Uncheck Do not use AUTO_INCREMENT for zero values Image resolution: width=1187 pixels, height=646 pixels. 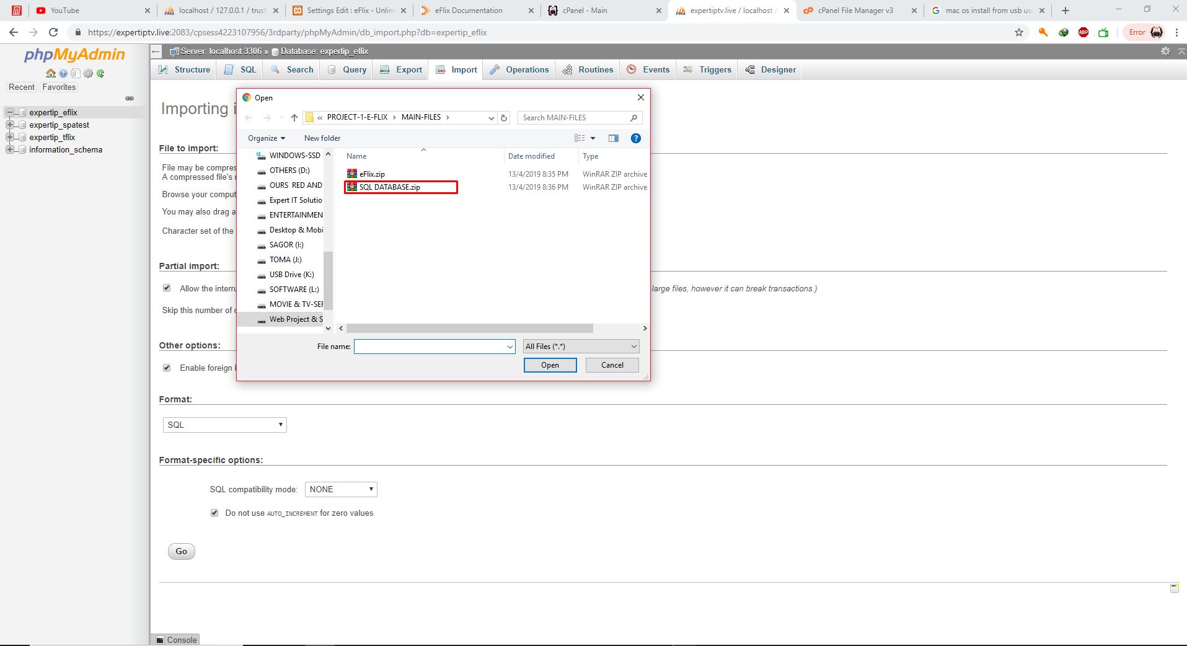click(x=214, y=513)
